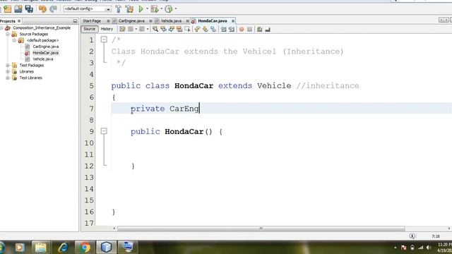Screen dimensions: 452x254
Task: Click the Open Project toolbar icon
Action: (18, 9)
